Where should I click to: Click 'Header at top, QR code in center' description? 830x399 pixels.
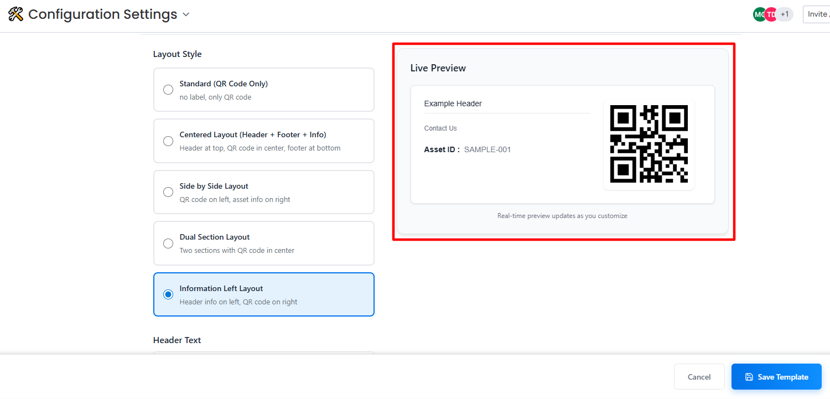click(260, 148)
